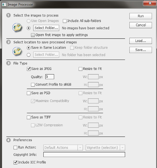Toggle LZW Compression checkbox

coord(33,125)
